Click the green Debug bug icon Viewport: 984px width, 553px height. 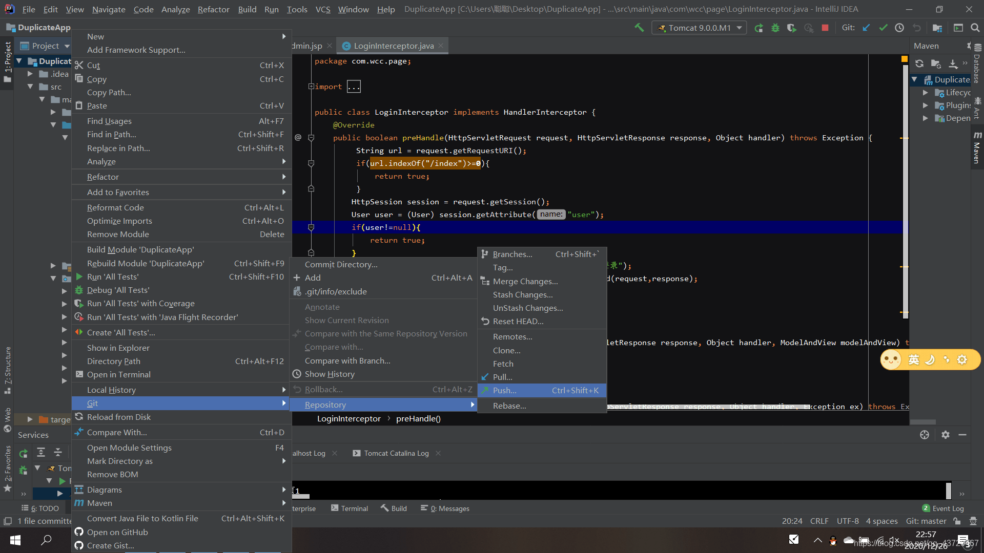tap(775, 28)
